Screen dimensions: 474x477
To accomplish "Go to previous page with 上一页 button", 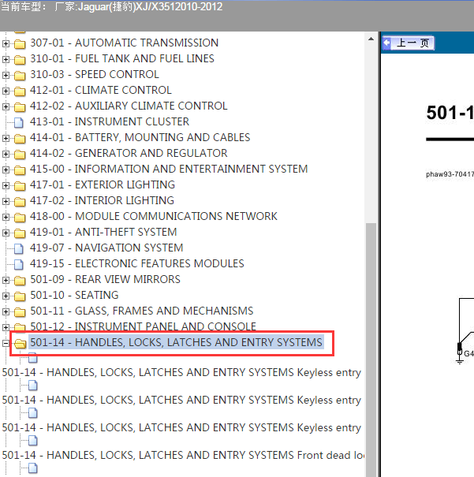I will coord(409,43).
